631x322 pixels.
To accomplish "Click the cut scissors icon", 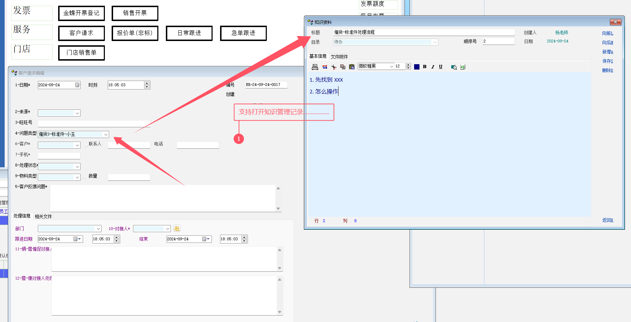I will point(334,67).
